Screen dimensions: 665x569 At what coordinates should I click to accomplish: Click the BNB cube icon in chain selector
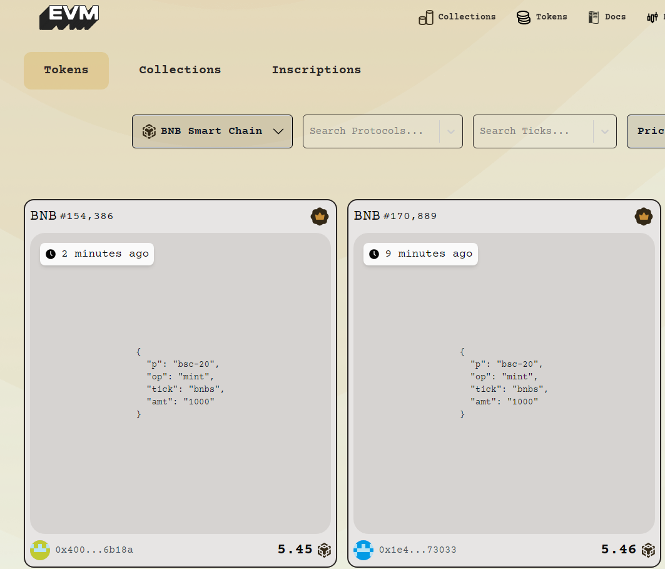pos(149,131)
